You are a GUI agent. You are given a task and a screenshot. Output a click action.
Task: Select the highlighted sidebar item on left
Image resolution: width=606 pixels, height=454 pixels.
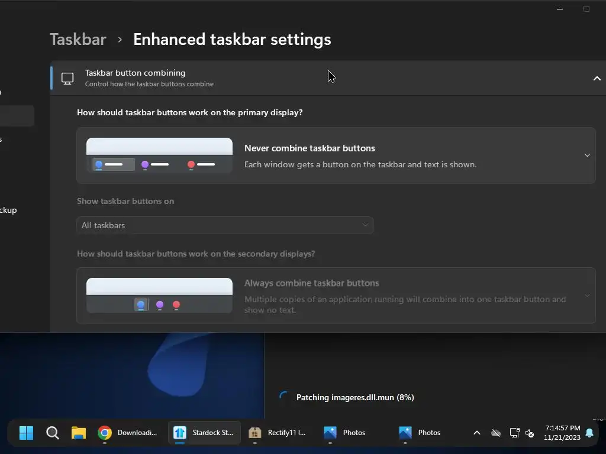tap(17, 116)
